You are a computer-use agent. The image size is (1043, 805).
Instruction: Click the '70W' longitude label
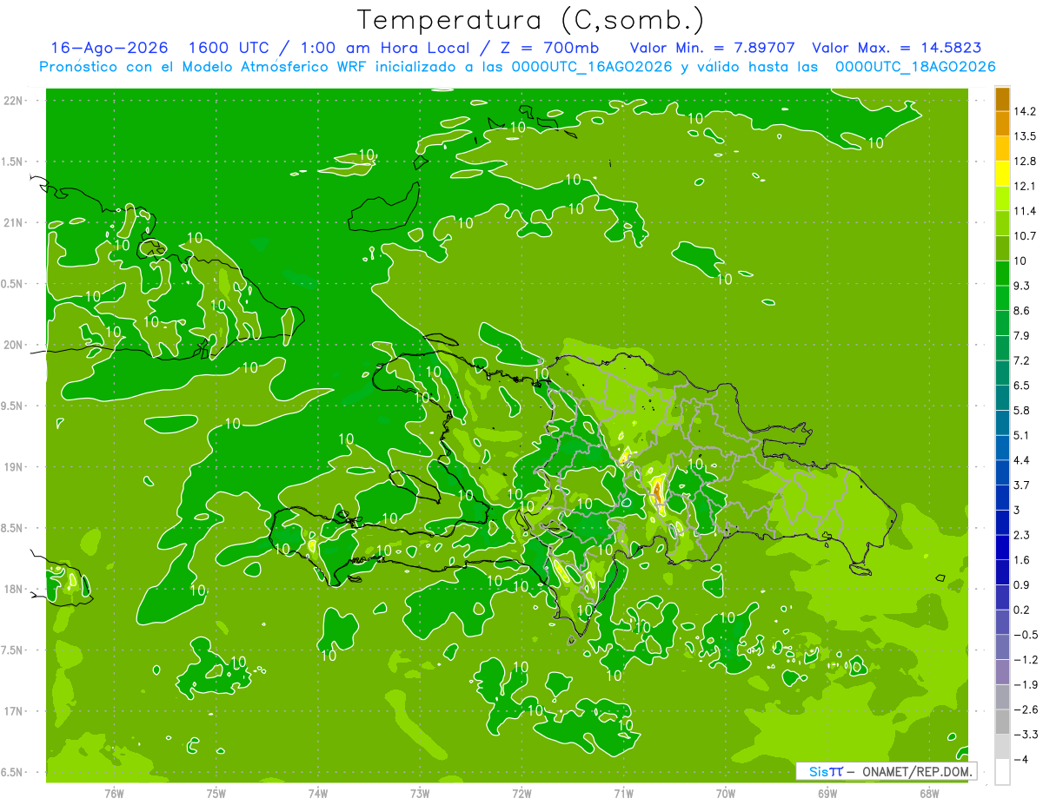(725, 793)
